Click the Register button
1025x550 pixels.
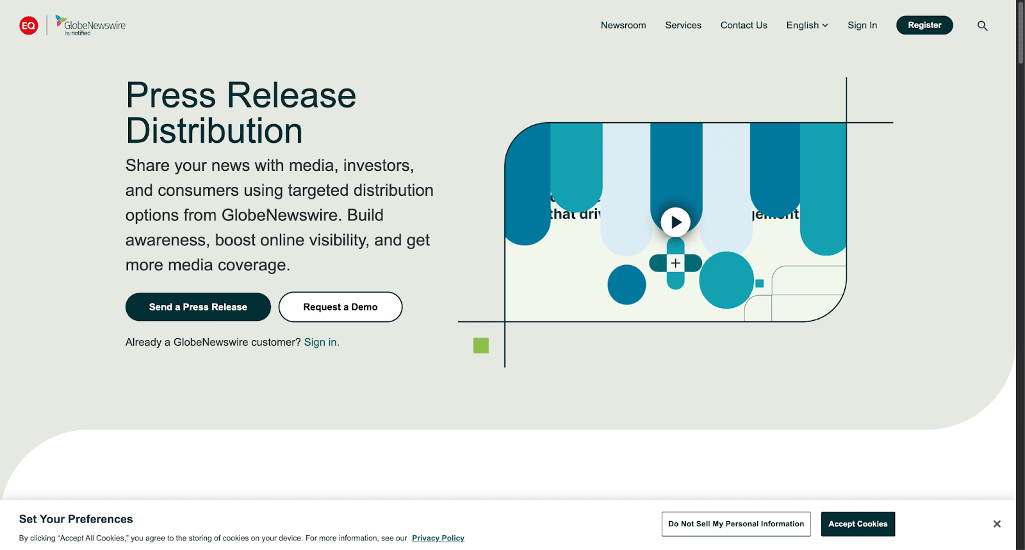[x=924, y=25]
